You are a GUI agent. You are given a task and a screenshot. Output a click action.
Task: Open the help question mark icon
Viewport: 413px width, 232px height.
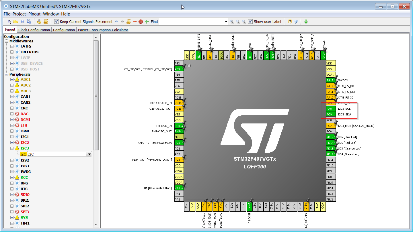(x=290, y=21)
